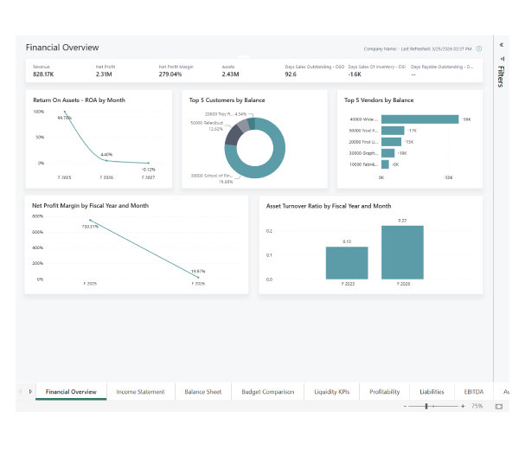The width and height of the screenshot is (525, 469).
Task: Select the EBITDA tab
Action: coord(473,392)
